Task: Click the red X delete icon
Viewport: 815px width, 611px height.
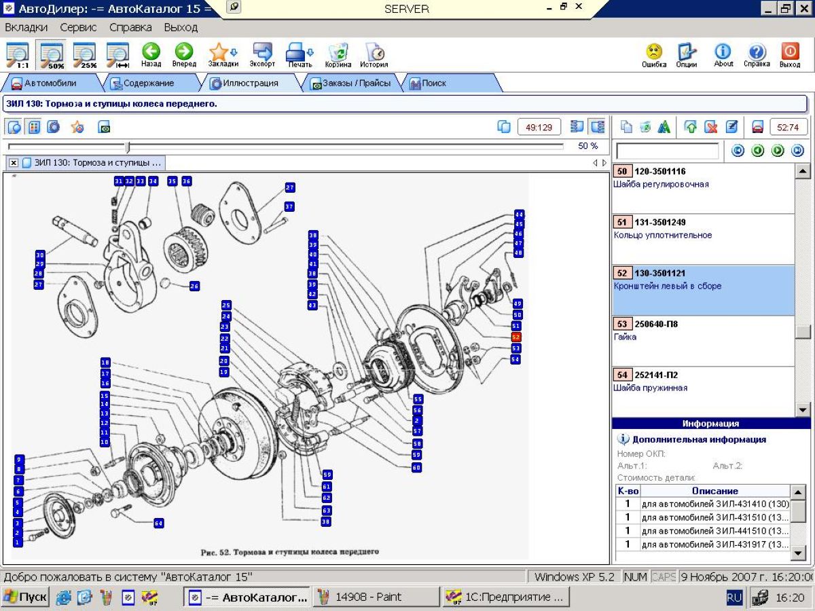Action: tap(711, 127)
